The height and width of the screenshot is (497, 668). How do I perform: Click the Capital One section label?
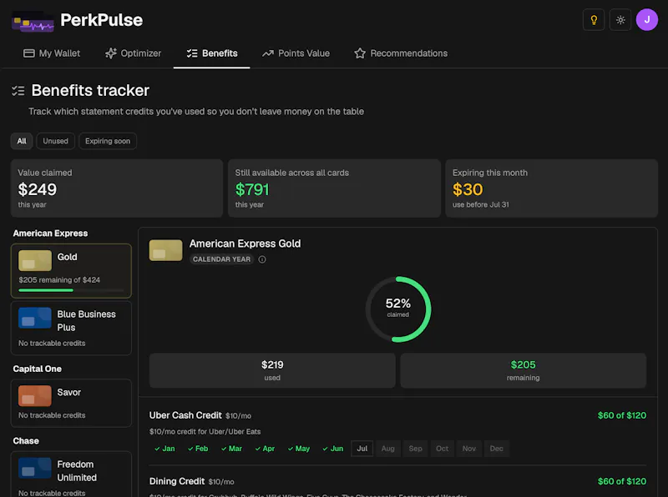[37, 369]
